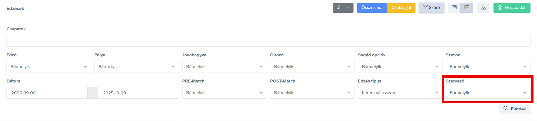Select the Csak saját filter

tap(401, 8)
